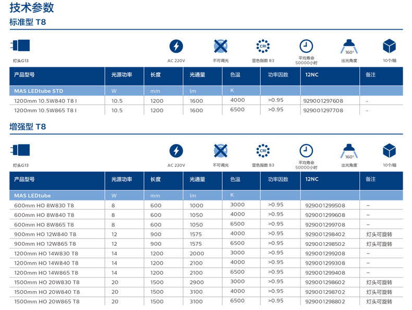Viewport: 412px width, 310px height.
Task: Click the 10个/箱 box icon under 增强型 T8
Action: point(389,151)
